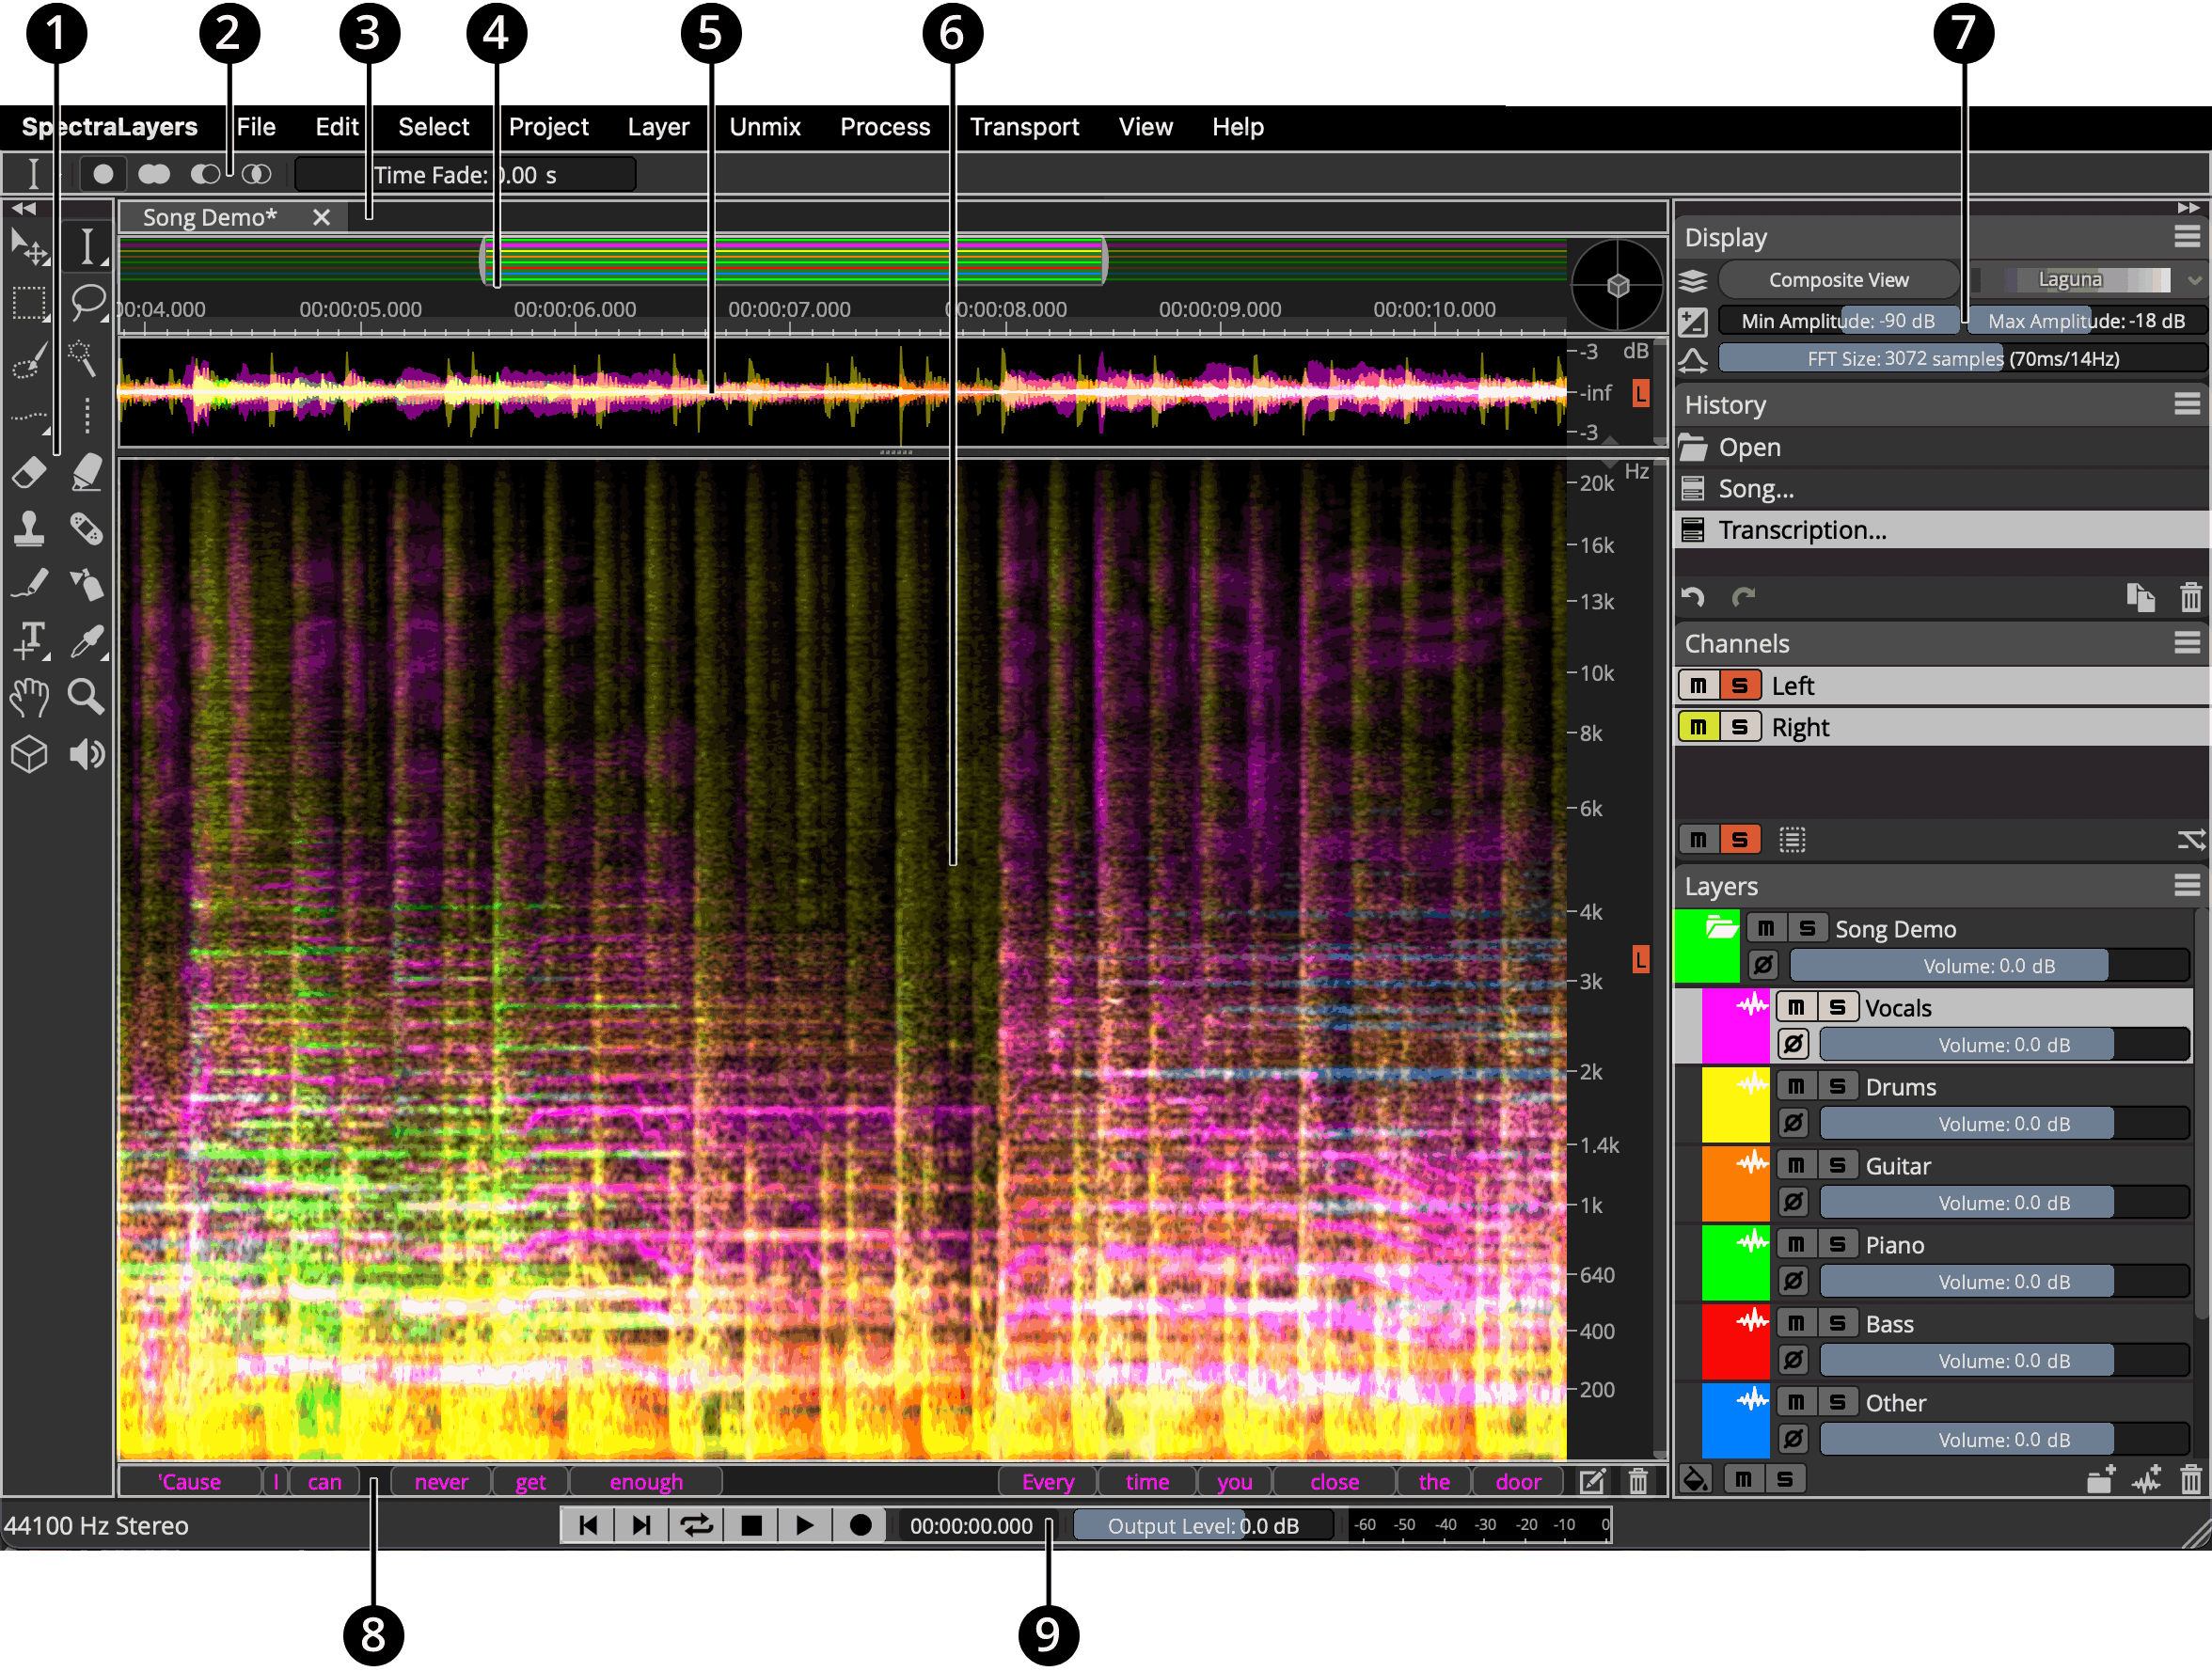
Task: Select the Move arrow tool
Action: (x=30, y=246)
